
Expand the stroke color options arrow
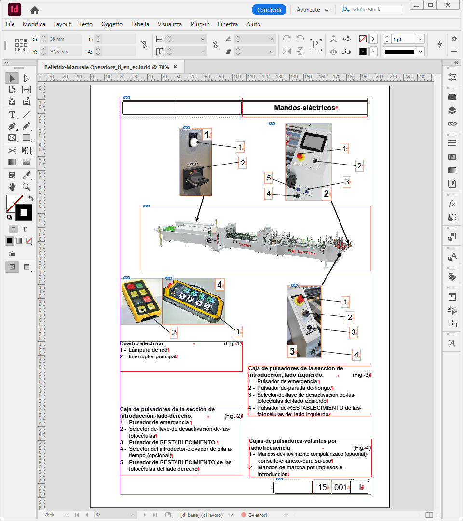pos(373,51)
